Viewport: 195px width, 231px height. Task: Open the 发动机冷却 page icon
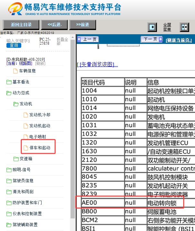tap(26, 115)
